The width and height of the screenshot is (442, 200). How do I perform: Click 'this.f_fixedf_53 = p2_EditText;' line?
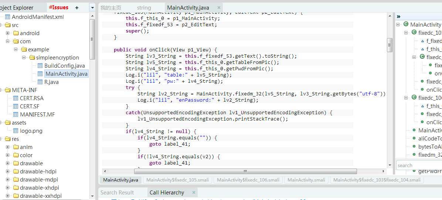click(x=171, y=24)
